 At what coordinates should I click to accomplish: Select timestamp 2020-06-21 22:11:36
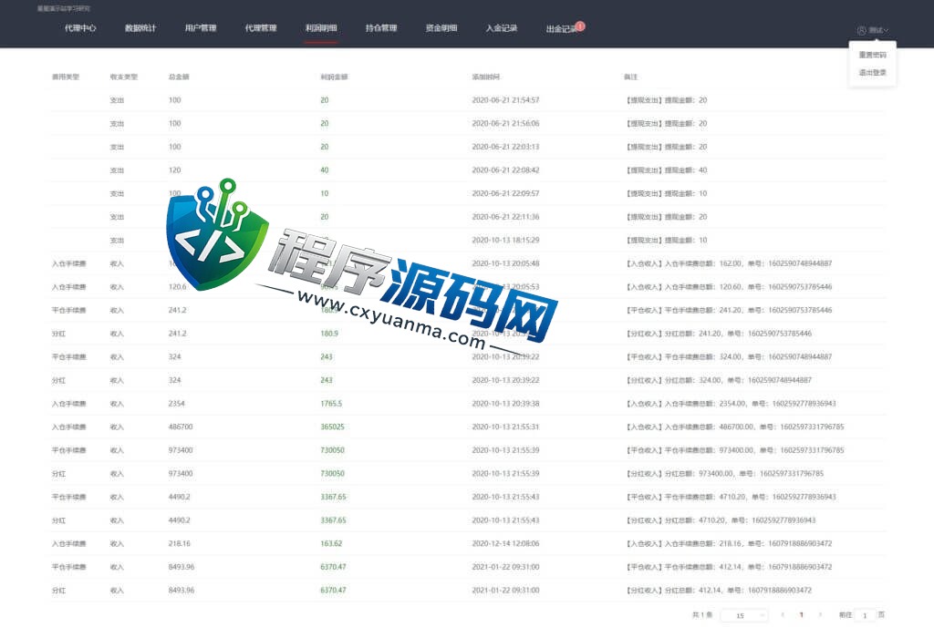(505, 217)
